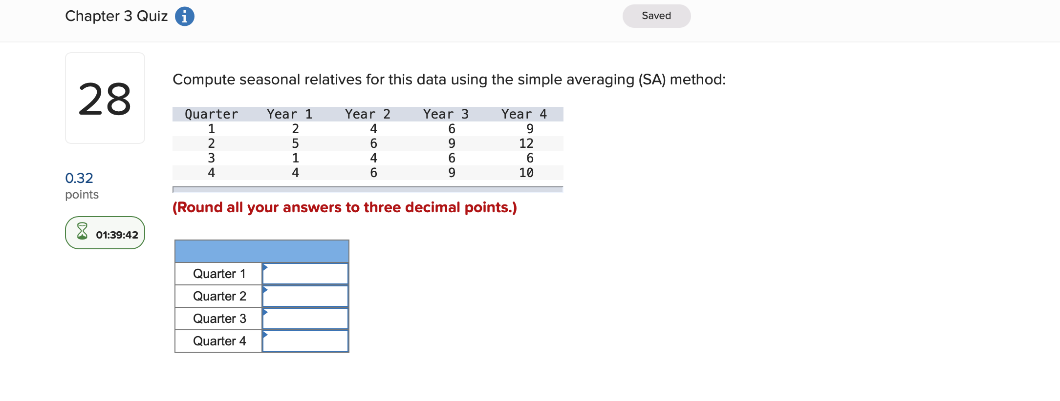This screenshot has width=1060, height=401.
Task: Click the scrollbar beneath the data table
Action: (368, 189)
